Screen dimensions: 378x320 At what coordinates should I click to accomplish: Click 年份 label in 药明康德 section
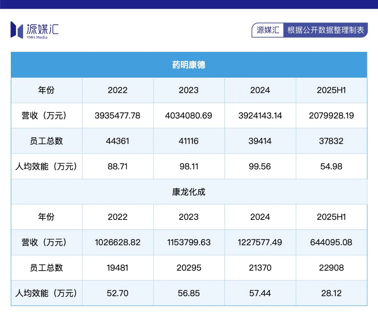pos(46,90)
